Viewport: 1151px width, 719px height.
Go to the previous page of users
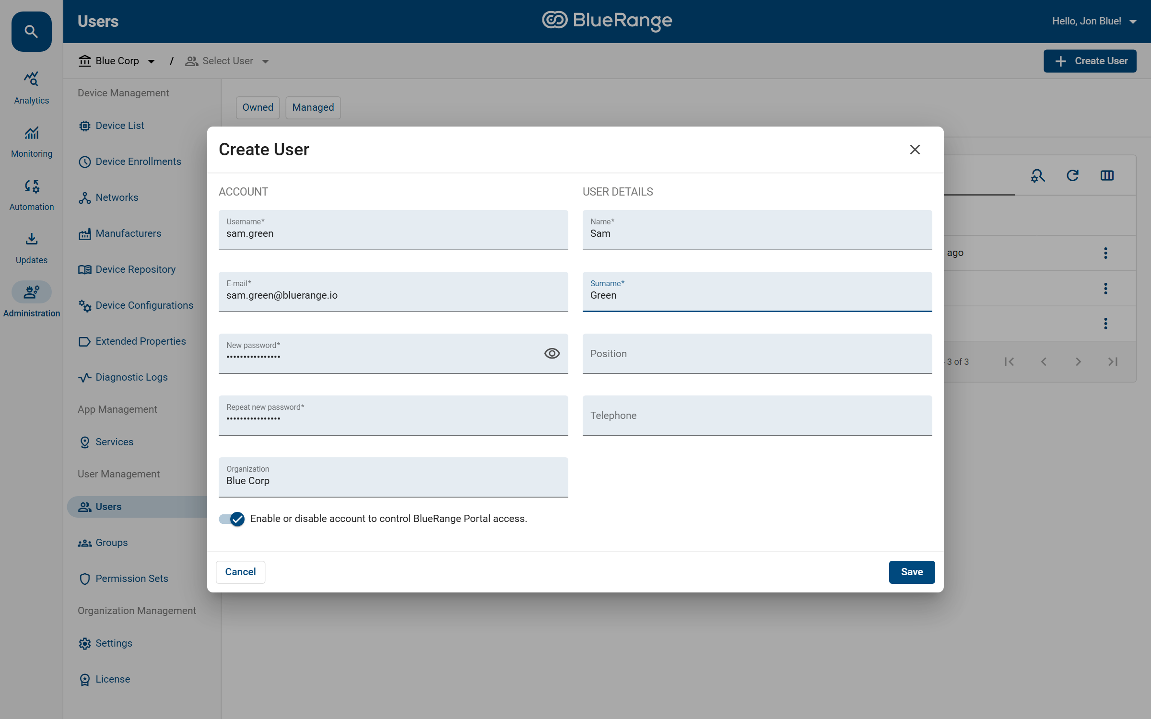tap(1044, 362)
